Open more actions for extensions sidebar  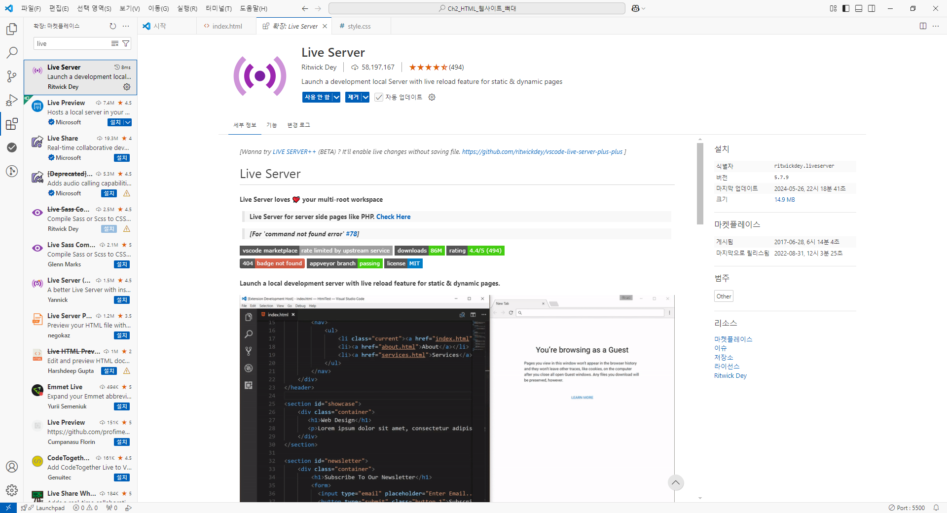point(126,26)
